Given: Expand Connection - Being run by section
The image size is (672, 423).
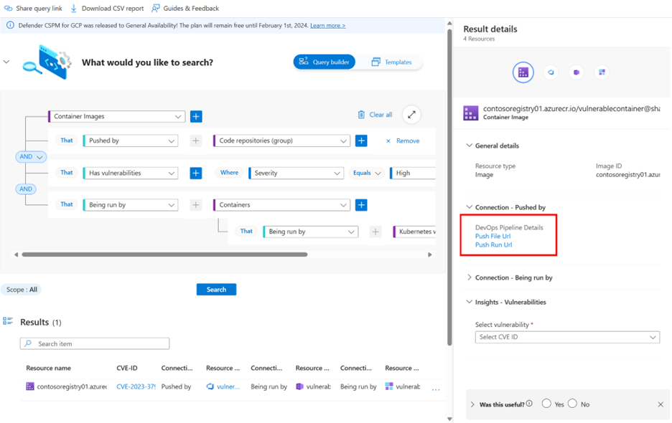Looking at the screenshot, I should [470, 277].
